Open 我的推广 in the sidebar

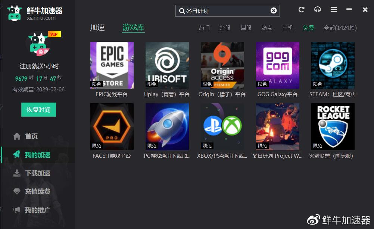pos(38,210)
